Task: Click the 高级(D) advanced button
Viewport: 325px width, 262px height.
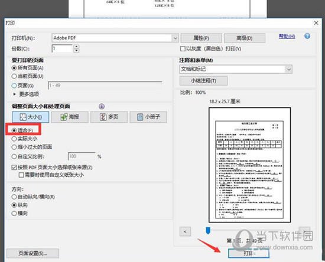Action: 245,38
